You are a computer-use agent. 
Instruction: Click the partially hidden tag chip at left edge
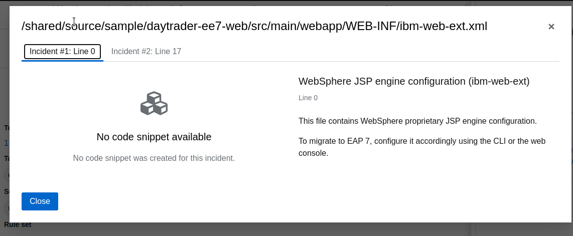coord(6,175)
